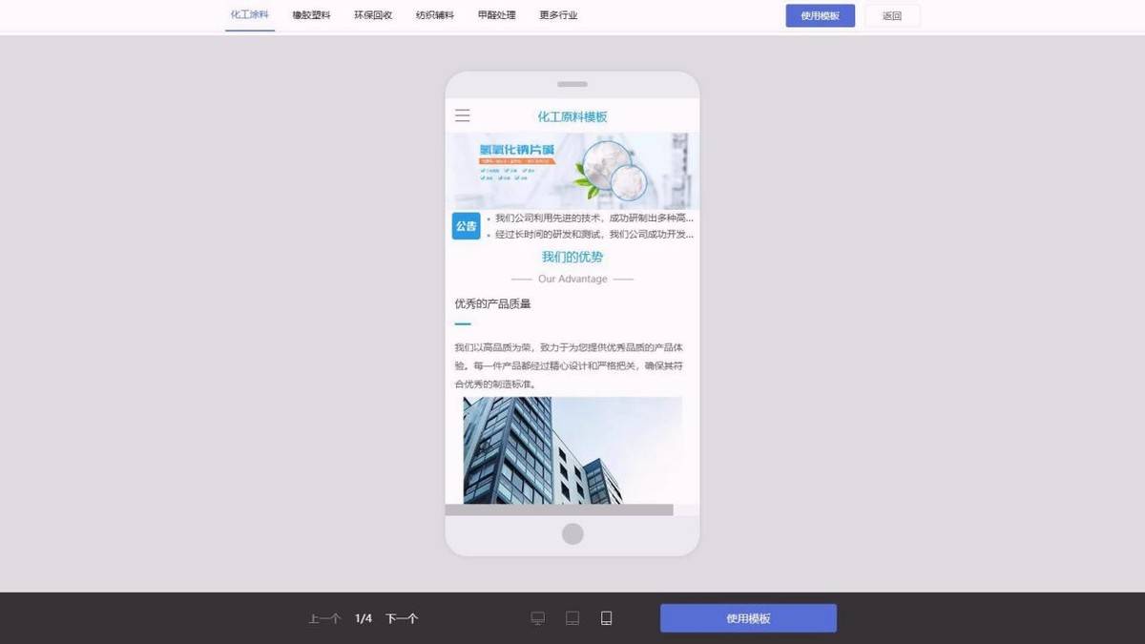
Task: Click the office building photo
Action: tap(572, 449)
